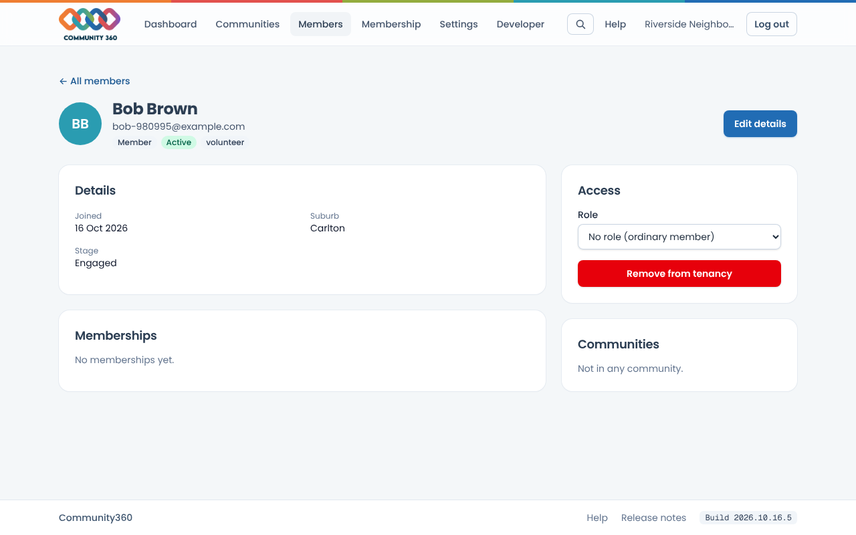Select the Members nav tab

pyautogui.click(x=320, y=24)
